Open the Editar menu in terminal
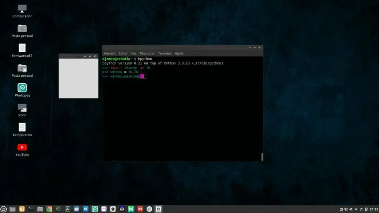Viewport: 379px width, 213px height. 123,53
